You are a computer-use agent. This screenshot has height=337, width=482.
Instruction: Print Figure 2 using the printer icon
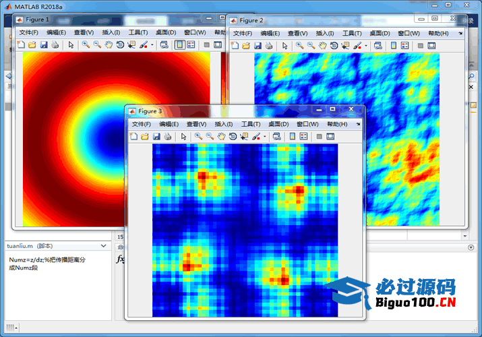[269, 46]
